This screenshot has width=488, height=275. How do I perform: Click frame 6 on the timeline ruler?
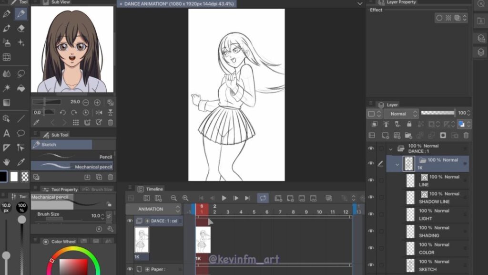pyautogui.click(x=267, y=212)
